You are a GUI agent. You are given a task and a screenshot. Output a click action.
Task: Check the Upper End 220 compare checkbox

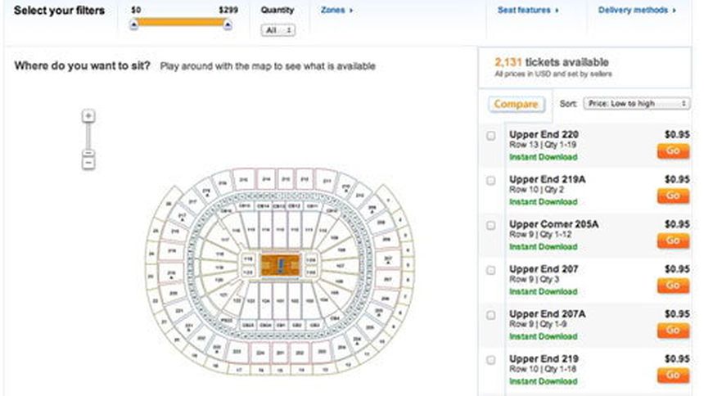[x=491, y=136]
